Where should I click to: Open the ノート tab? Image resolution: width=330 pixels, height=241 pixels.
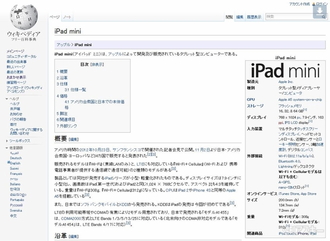(67, 17)
